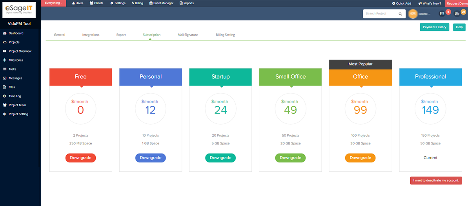This screenshot has width=468, height=206.
Task: Select the Subscription tab
Action: point(152,35)
